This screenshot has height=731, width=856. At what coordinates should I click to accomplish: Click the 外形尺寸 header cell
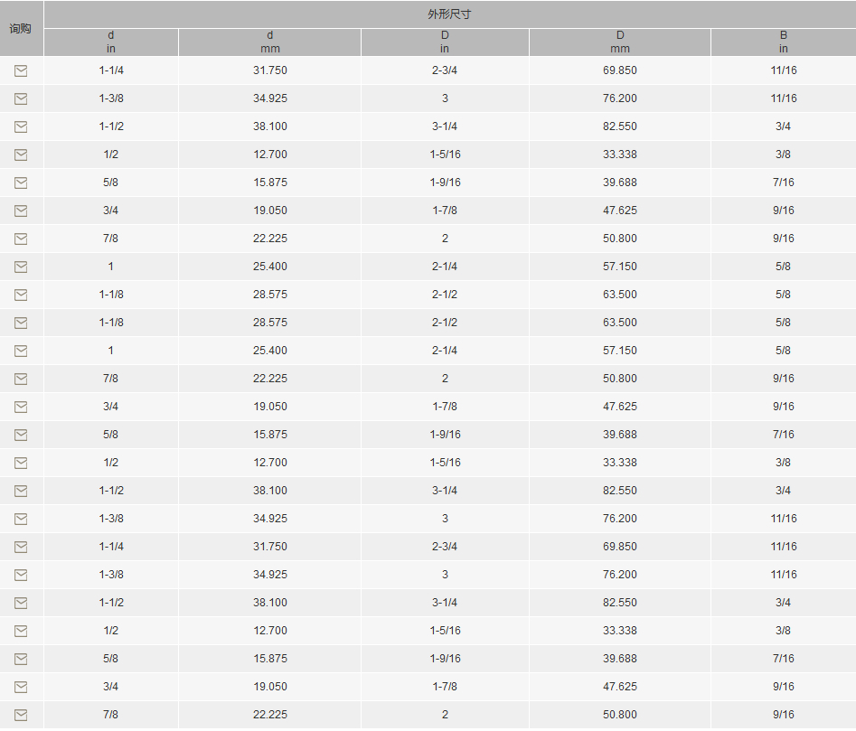(x=449, y=14)
